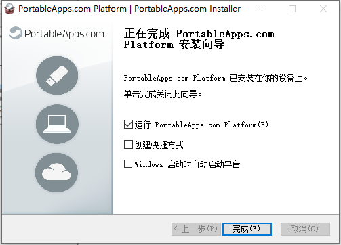Tick the Windows 启动时自动启动平台 checkbox
Image resolution: width=341 pixels, height=245 pixels.
(x=128, y=164)
